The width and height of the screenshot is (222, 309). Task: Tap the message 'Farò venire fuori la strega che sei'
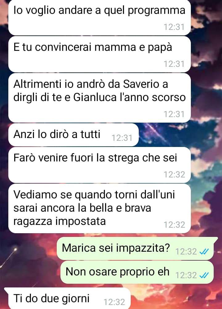99,165
